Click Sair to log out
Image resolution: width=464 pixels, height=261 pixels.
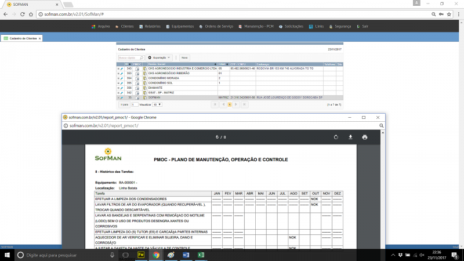362,26
